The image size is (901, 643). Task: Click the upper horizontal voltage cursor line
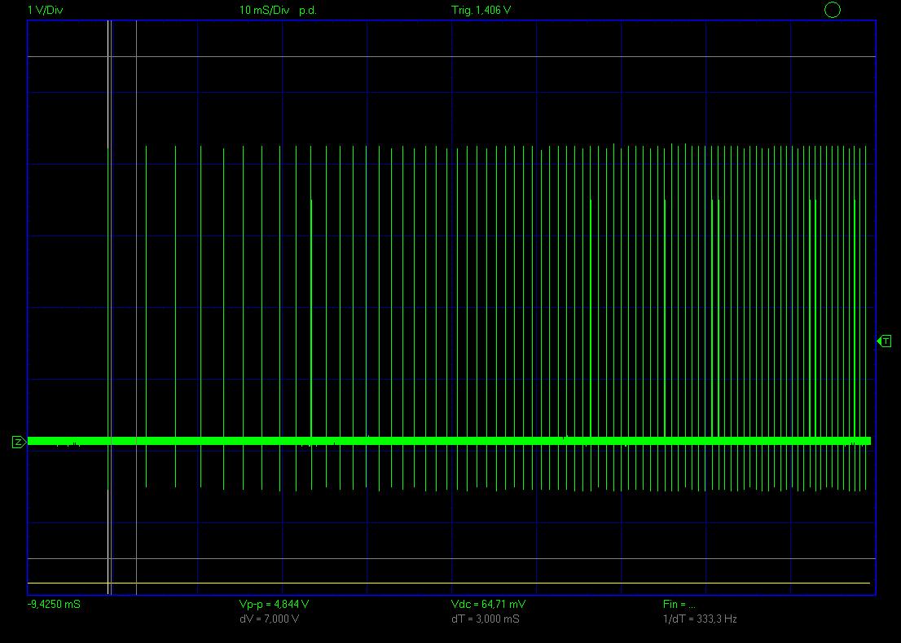[x=451, y=57]
